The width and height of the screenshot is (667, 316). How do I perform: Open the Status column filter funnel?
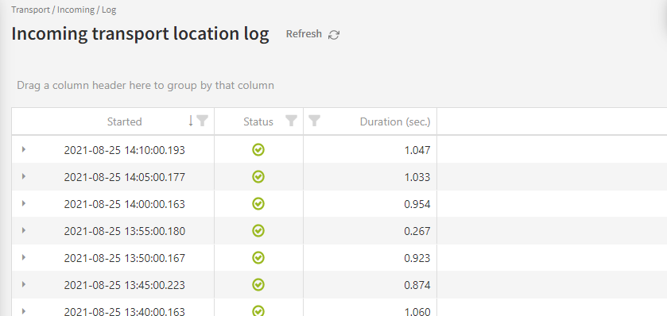pyautogui.click(x=291, y=121)
